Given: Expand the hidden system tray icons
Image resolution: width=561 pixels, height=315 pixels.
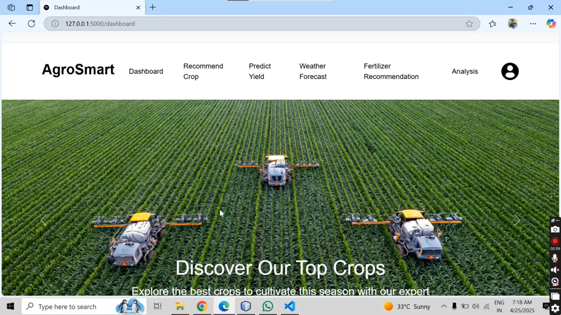Looking at the screenshot, I should pyautogui.click(x=444, y=306).
